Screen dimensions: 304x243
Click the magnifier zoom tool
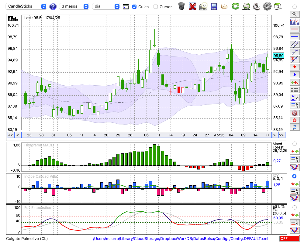click(x=295, y=14)
